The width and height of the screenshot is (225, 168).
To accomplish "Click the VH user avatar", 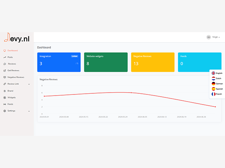I will 208,37.
